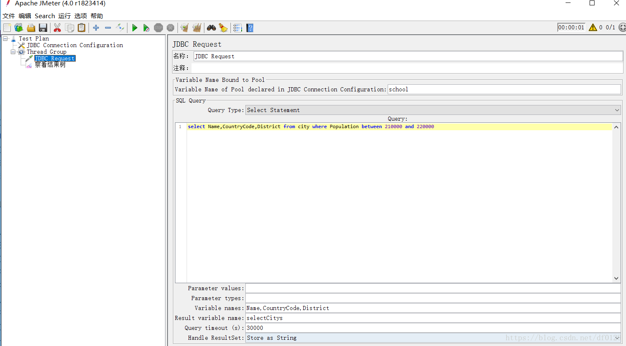Start the test with green play icon
This screenshot has width=626, height=346.
pos(134,28)
